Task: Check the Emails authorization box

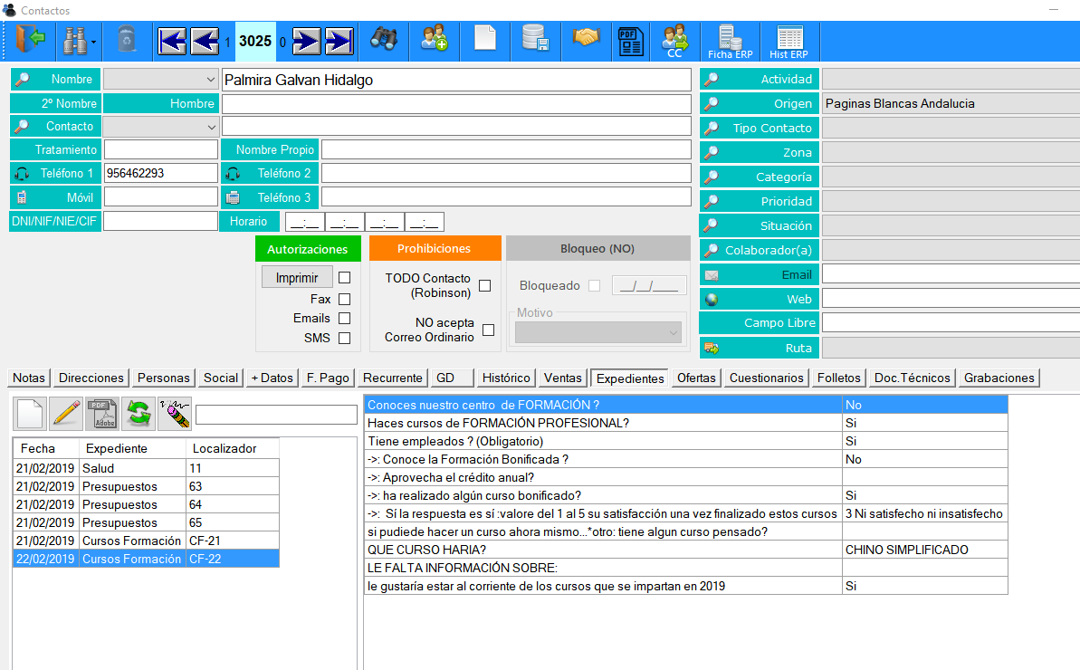Action: click(344, 318)
